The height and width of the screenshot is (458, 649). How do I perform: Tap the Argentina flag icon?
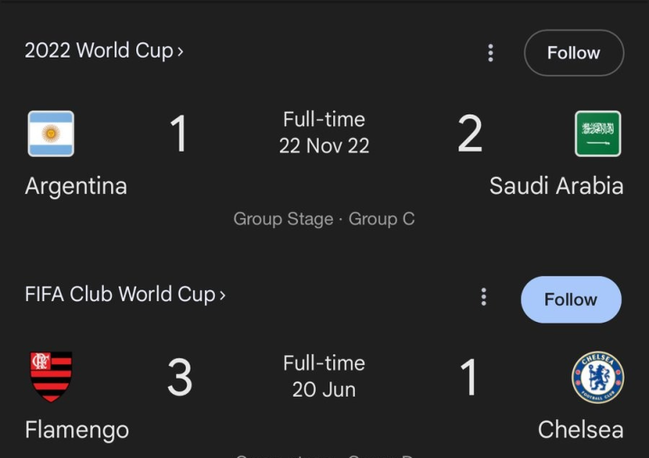pyautogui.click(x=51, y=133)
